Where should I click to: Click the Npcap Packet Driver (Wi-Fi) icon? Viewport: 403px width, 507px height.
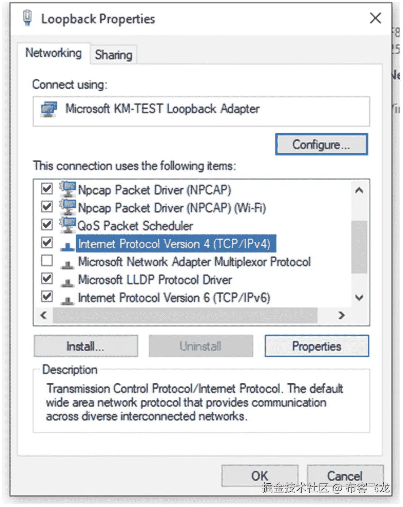(x=68, y=208)
